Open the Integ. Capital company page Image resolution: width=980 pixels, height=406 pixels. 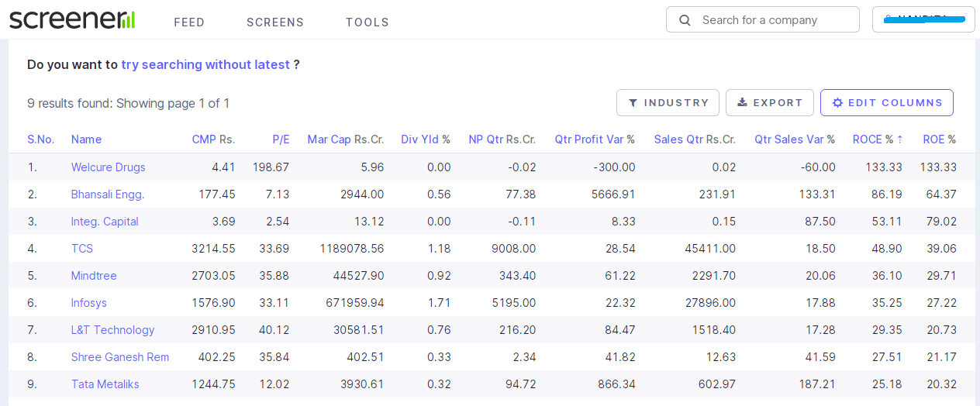[105, 222]
